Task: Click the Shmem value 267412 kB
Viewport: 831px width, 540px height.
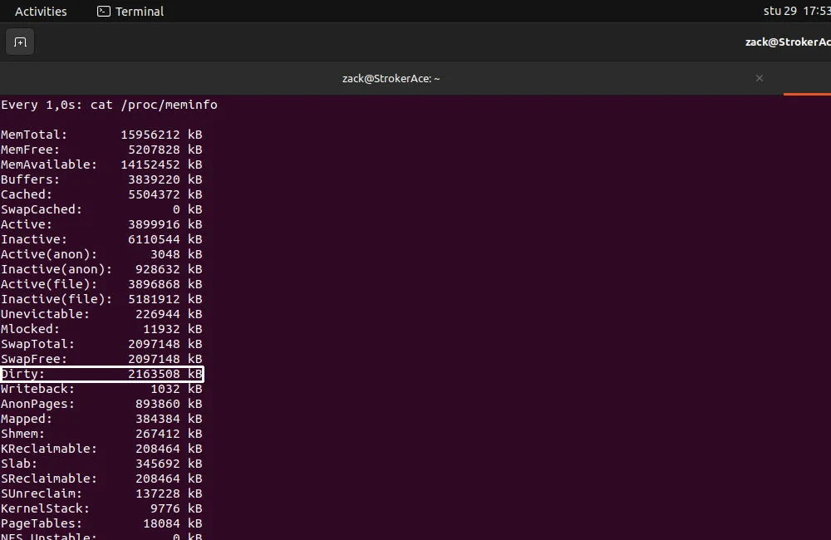Action: pyautogui.click(x=158, y=433)
